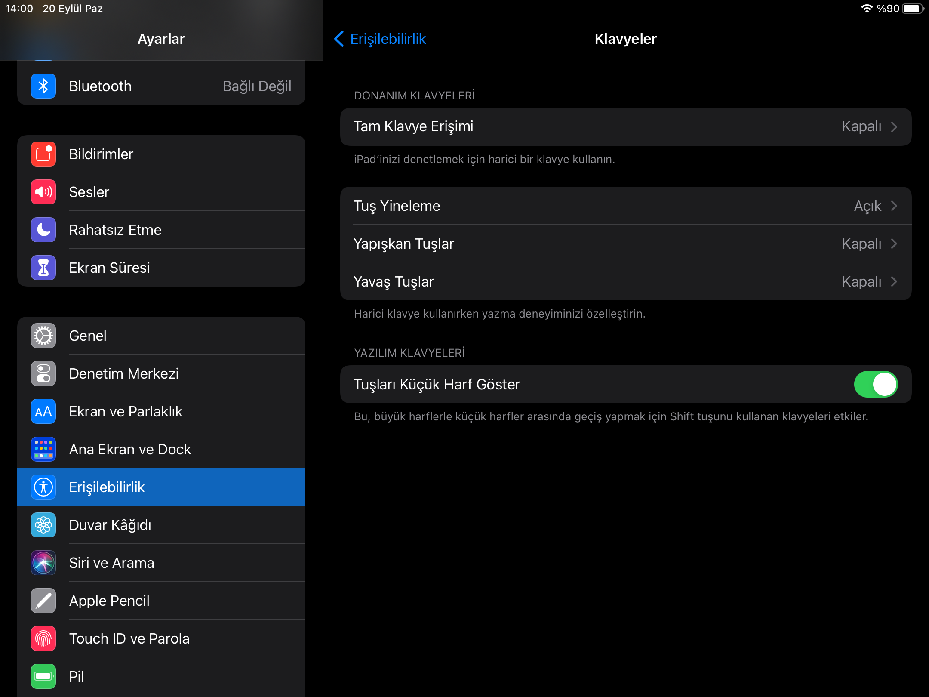Select Ana Ekran ve Dock item
Viewport: 929px width, 697px height.
[x=130, y=449]
